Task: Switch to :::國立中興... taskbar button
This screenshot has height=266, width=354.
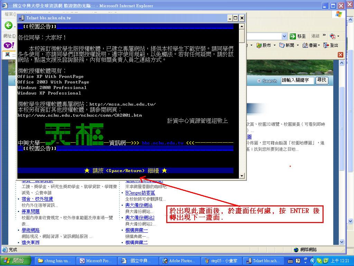Action: 139,261
